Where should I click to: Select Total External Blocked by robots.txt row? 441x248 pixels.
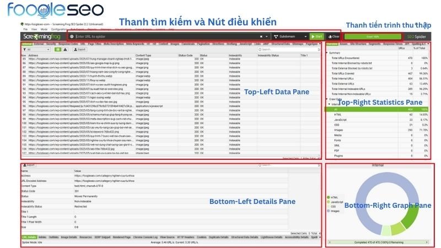coord(378,68)
